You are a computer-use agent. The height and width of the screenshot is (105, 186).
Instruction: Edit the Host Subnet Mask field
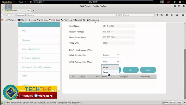[x=118, y=37]
